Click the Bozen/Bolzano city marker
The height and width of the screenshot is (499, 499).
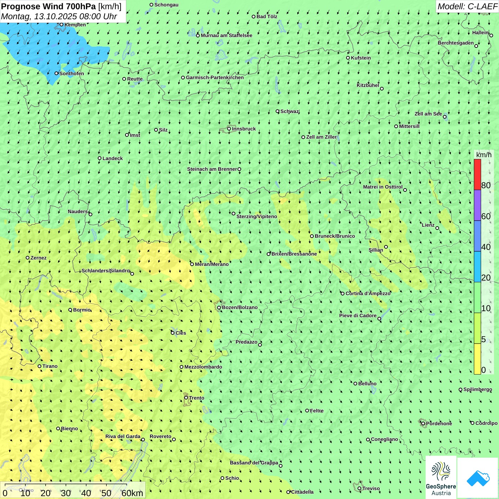(219, 308)
